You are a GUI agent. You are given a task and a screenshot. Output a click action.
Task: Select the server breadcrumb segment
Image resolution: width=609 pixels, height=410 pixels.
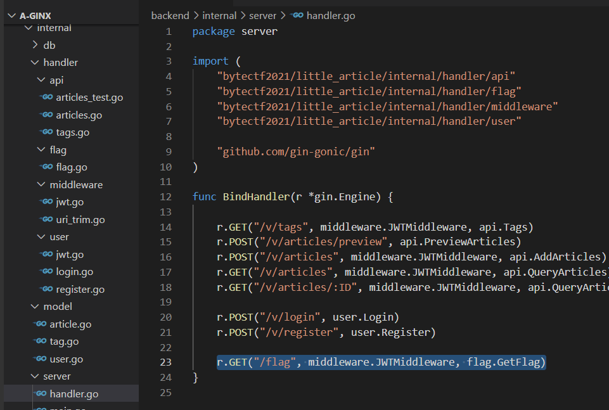click(262, 15)
